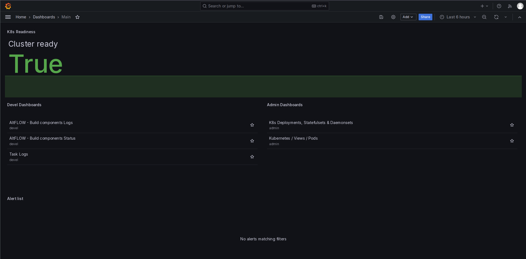Refresh the dashboard
The image size is (526, 259).
tap(496, 17)
